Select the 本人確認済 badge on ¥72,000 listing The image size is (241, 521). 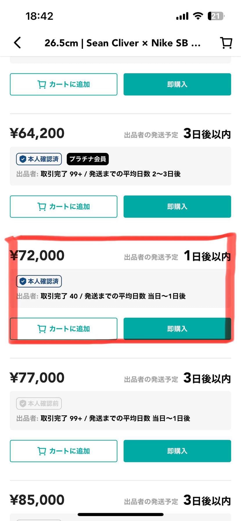(x=39, y=281)
